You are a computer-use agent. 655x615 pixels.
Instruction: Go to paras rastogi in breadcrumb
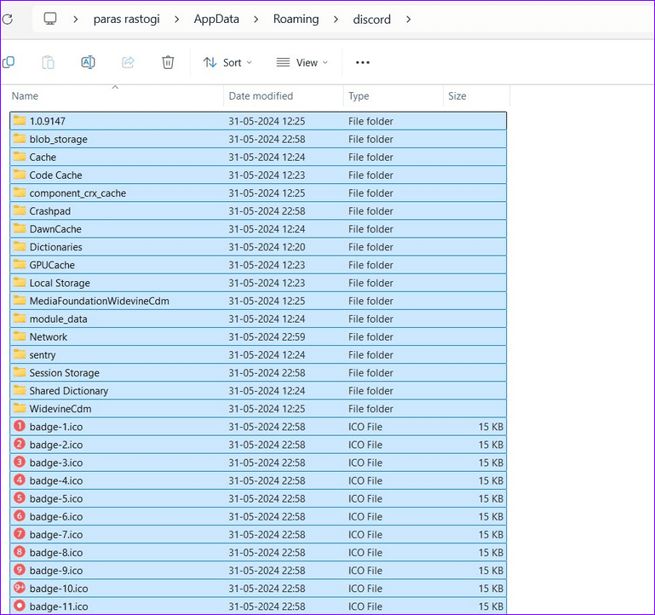[127, 20]
